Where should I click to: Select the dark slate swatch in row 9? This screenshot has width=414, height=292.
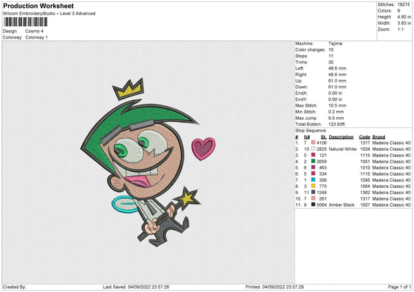(x=313, y=192)
